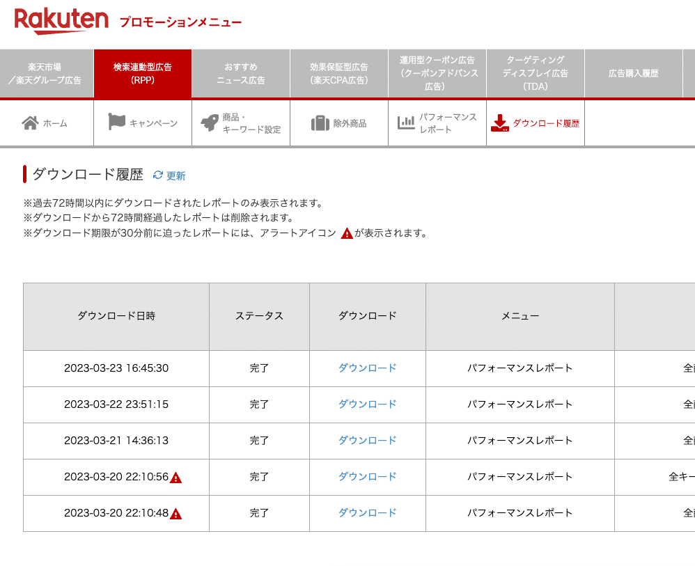Open the 効果保証型広告 (楽天CPA広告) tab
Image resolution: width=695 pixels, height=566 pixels.
pyautogui.click(x=339, y=74)
